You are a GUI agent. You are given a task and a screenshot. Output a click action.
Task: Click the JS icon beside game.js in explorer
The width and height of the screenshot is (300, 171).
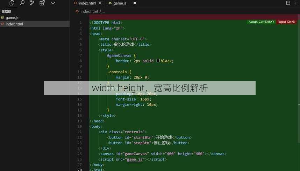click(x=2, y=17)
